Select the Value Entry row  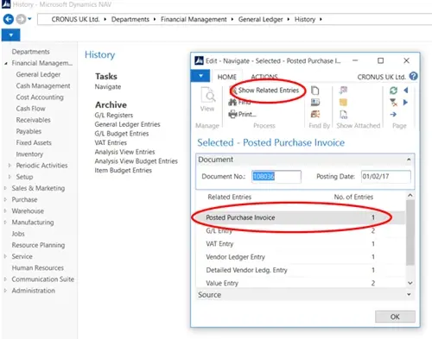301,283
